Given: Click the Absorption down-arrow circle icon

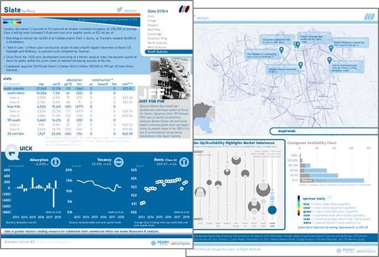Looking at the screenshot, I should [x=55, y=162].
